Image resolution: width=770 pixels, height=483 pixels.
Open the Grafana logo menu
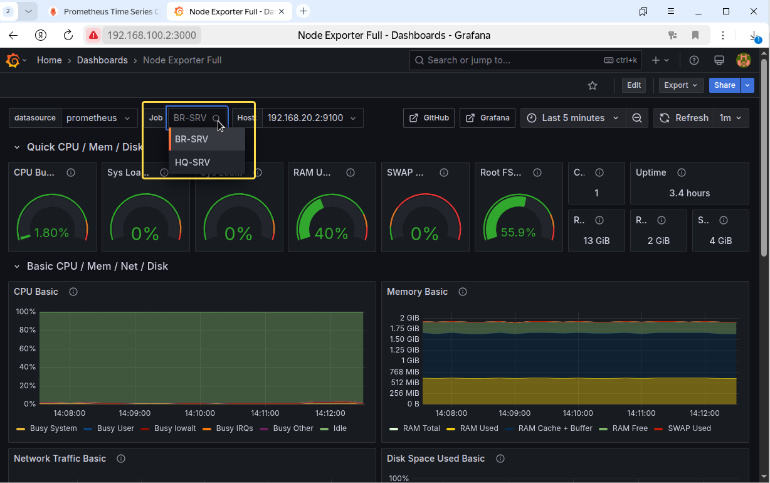[x=13, y=60]
